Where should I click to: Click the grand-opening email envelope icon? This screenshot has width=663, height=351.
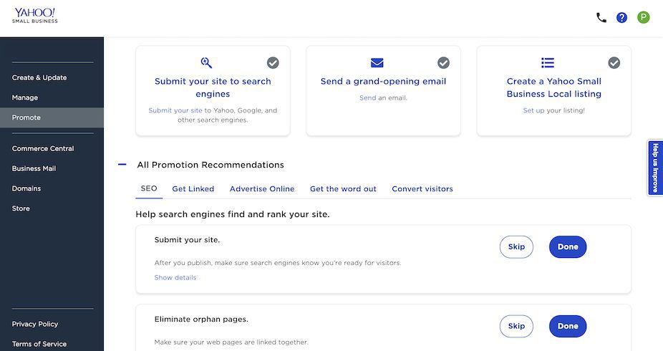coord(377,63)
